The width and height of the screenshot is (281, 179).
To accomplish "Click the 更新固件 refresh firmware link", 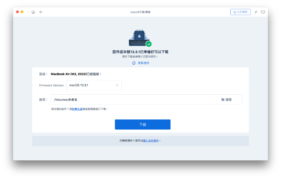I will click(x=141, y=63).
